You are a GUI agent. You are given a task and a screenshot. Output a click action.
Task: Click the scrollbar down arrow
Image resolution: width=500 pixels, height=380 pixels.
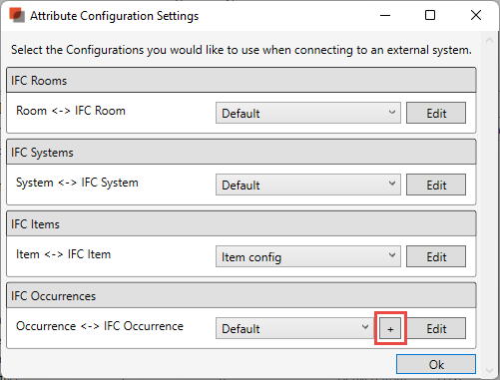coord(489,370)
